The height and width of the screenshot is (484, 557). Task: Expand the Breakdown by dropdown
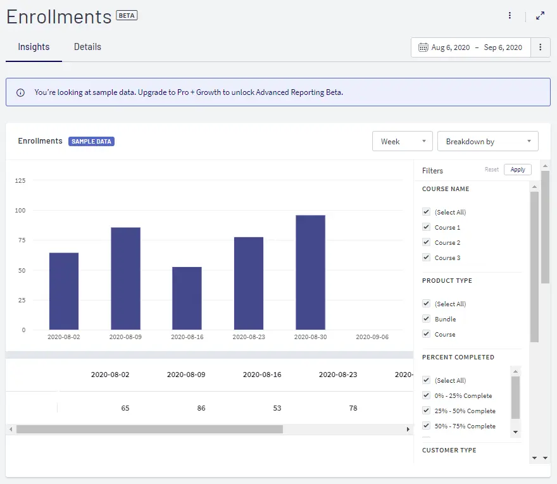487,142
